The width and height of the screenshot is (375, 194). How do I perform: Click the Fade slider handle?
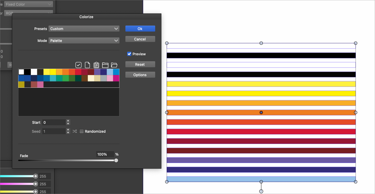coord(116,160)
